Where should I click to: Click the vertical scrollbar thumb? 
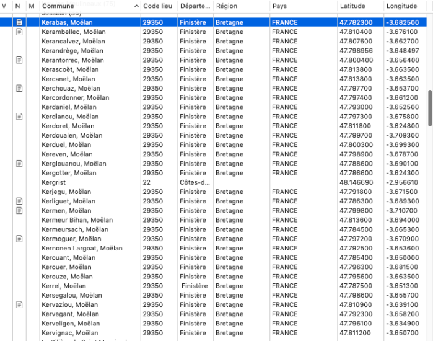point(429,108)
